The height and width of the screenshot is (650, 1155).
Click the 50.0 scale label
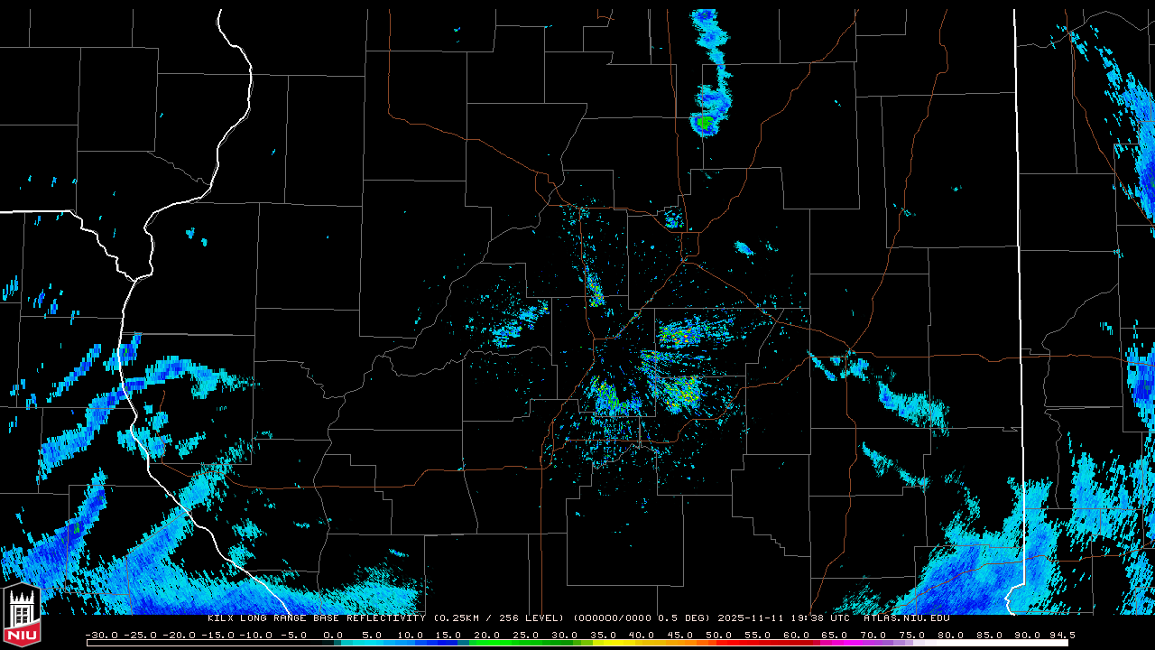pyautogui.click(x=718, y=635)
